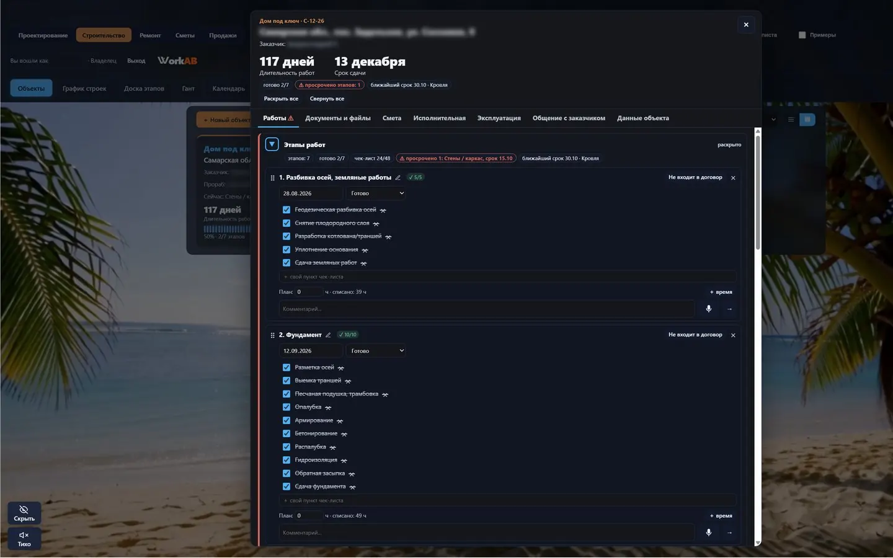This screenshot has height=558, width=893.
Task: Delete the checklist item Бетонирование
Action: pyautogui.click(x=344, y=434)
